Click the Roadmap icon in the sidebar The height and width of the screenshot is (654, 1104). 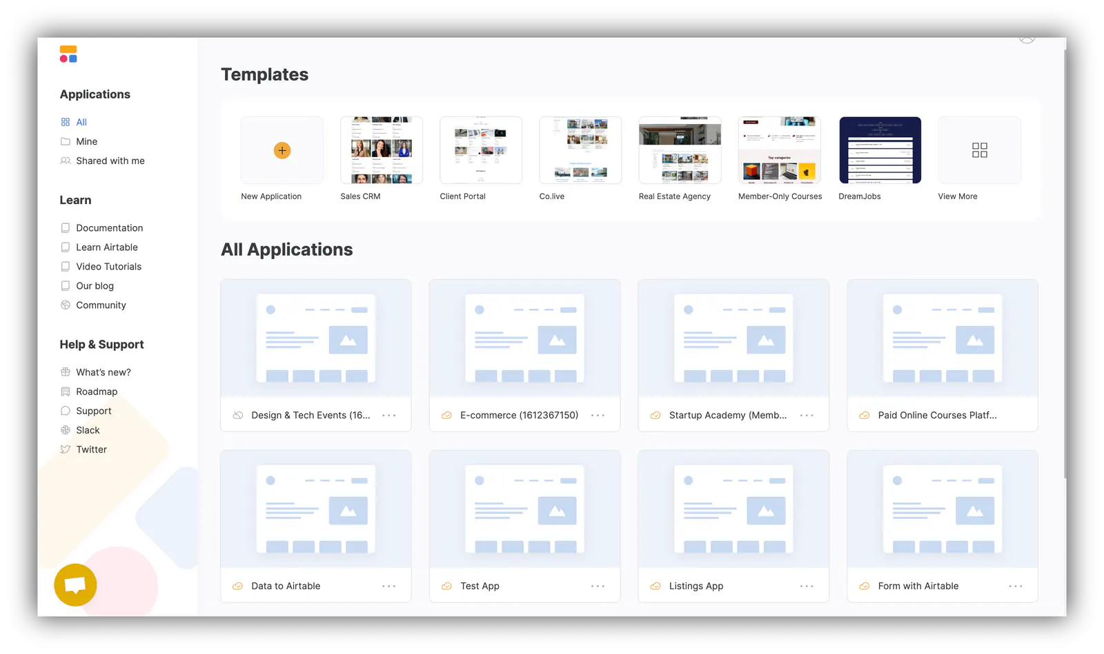(x=66, y=391)
